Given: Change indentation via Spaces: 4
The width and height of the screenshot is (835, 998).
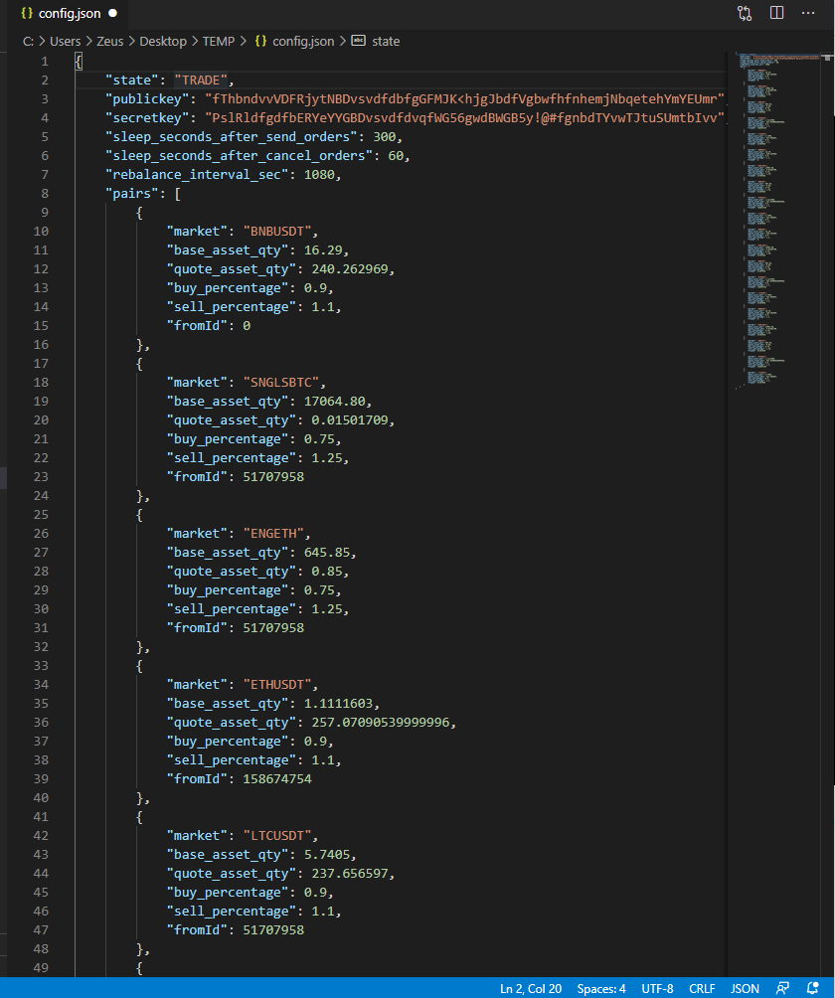Looking at the screenshot, I should 601,988.
